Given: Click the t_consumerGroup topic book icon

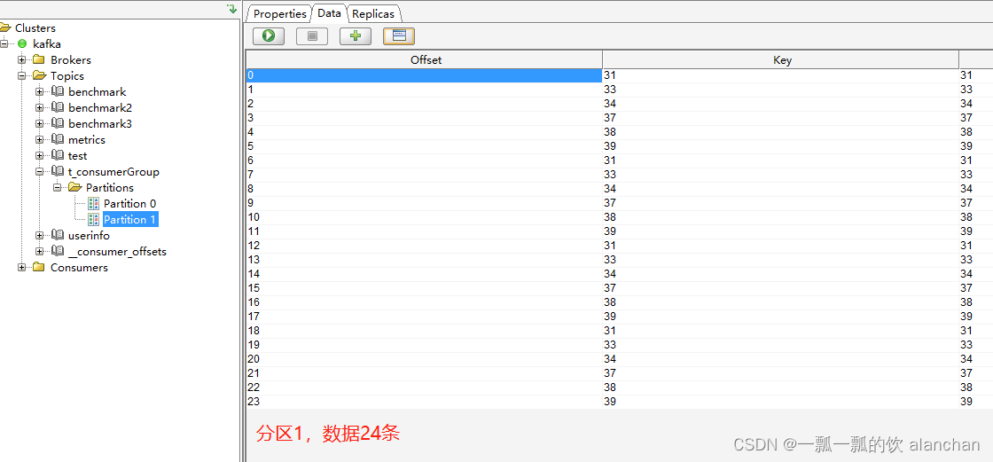Looking at the screenshot, I should 58,172.
